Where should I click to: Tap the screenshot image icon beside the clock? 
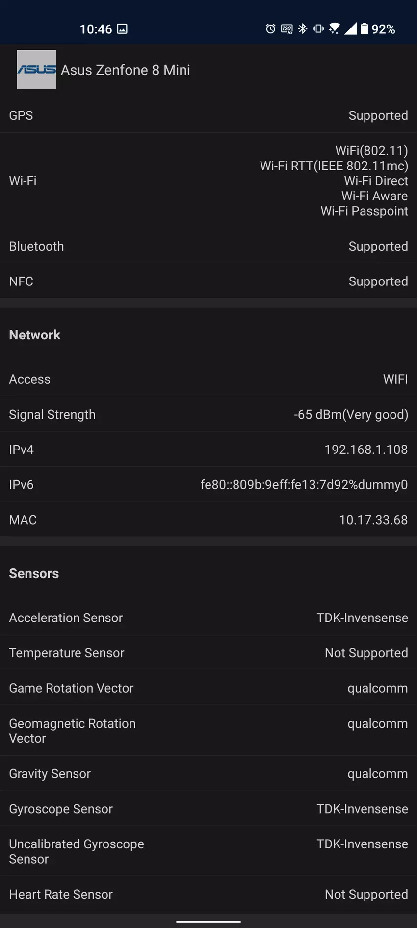click(123, 29)
